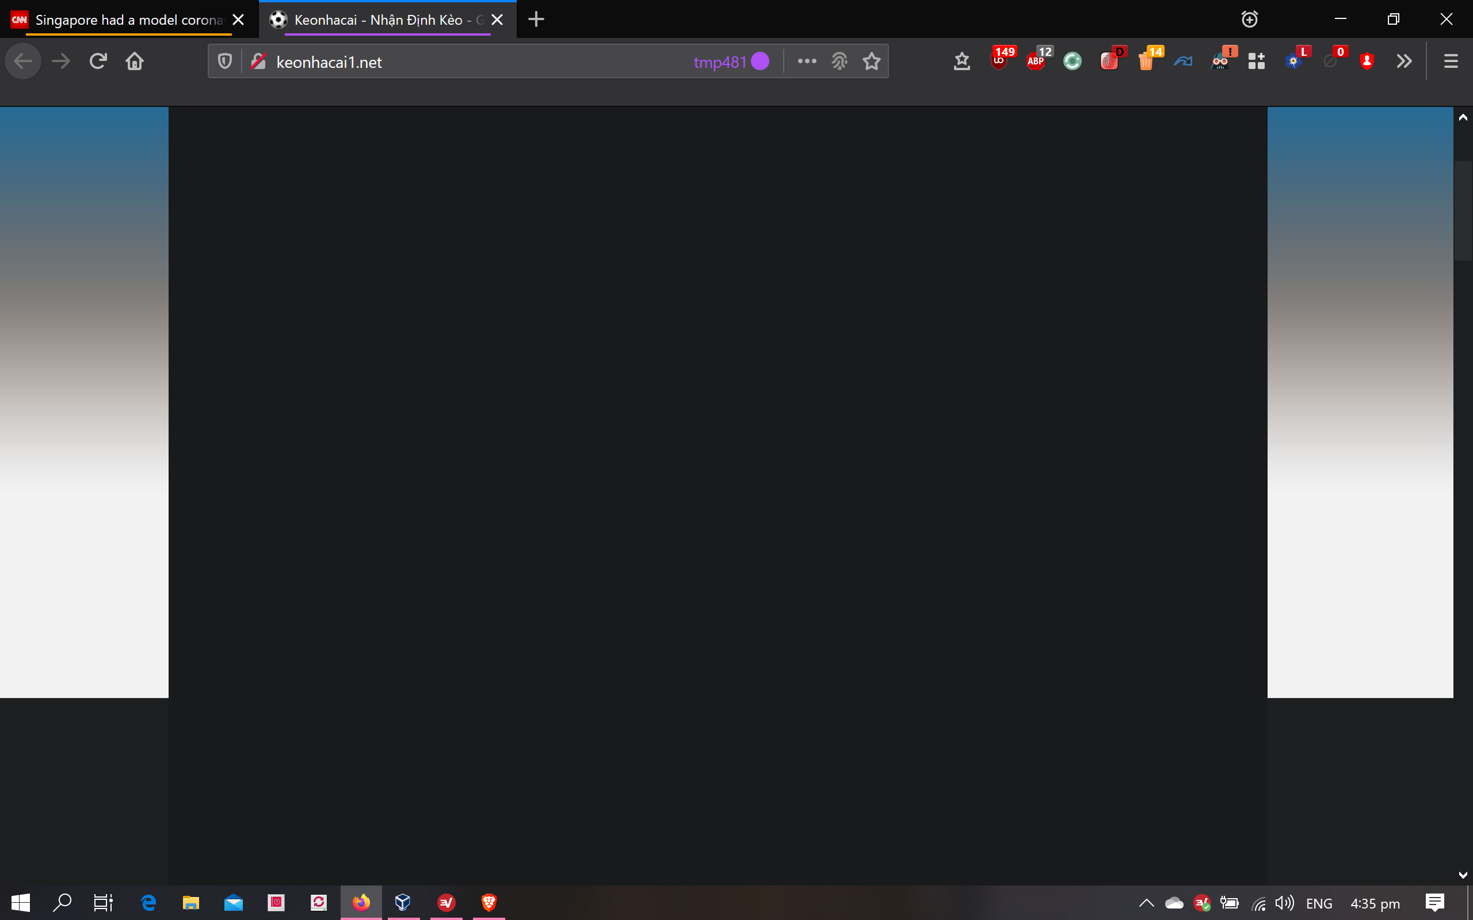This screenshot has width=1473, height=920.
Task: Open the red shield user extension
Action: (1367, 61)
